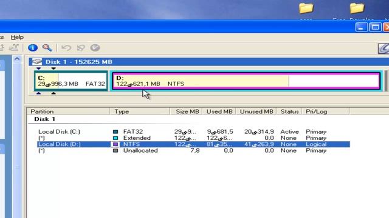389x218 pixels.
Task: Sort by Status column header
Action: (289, 111)
